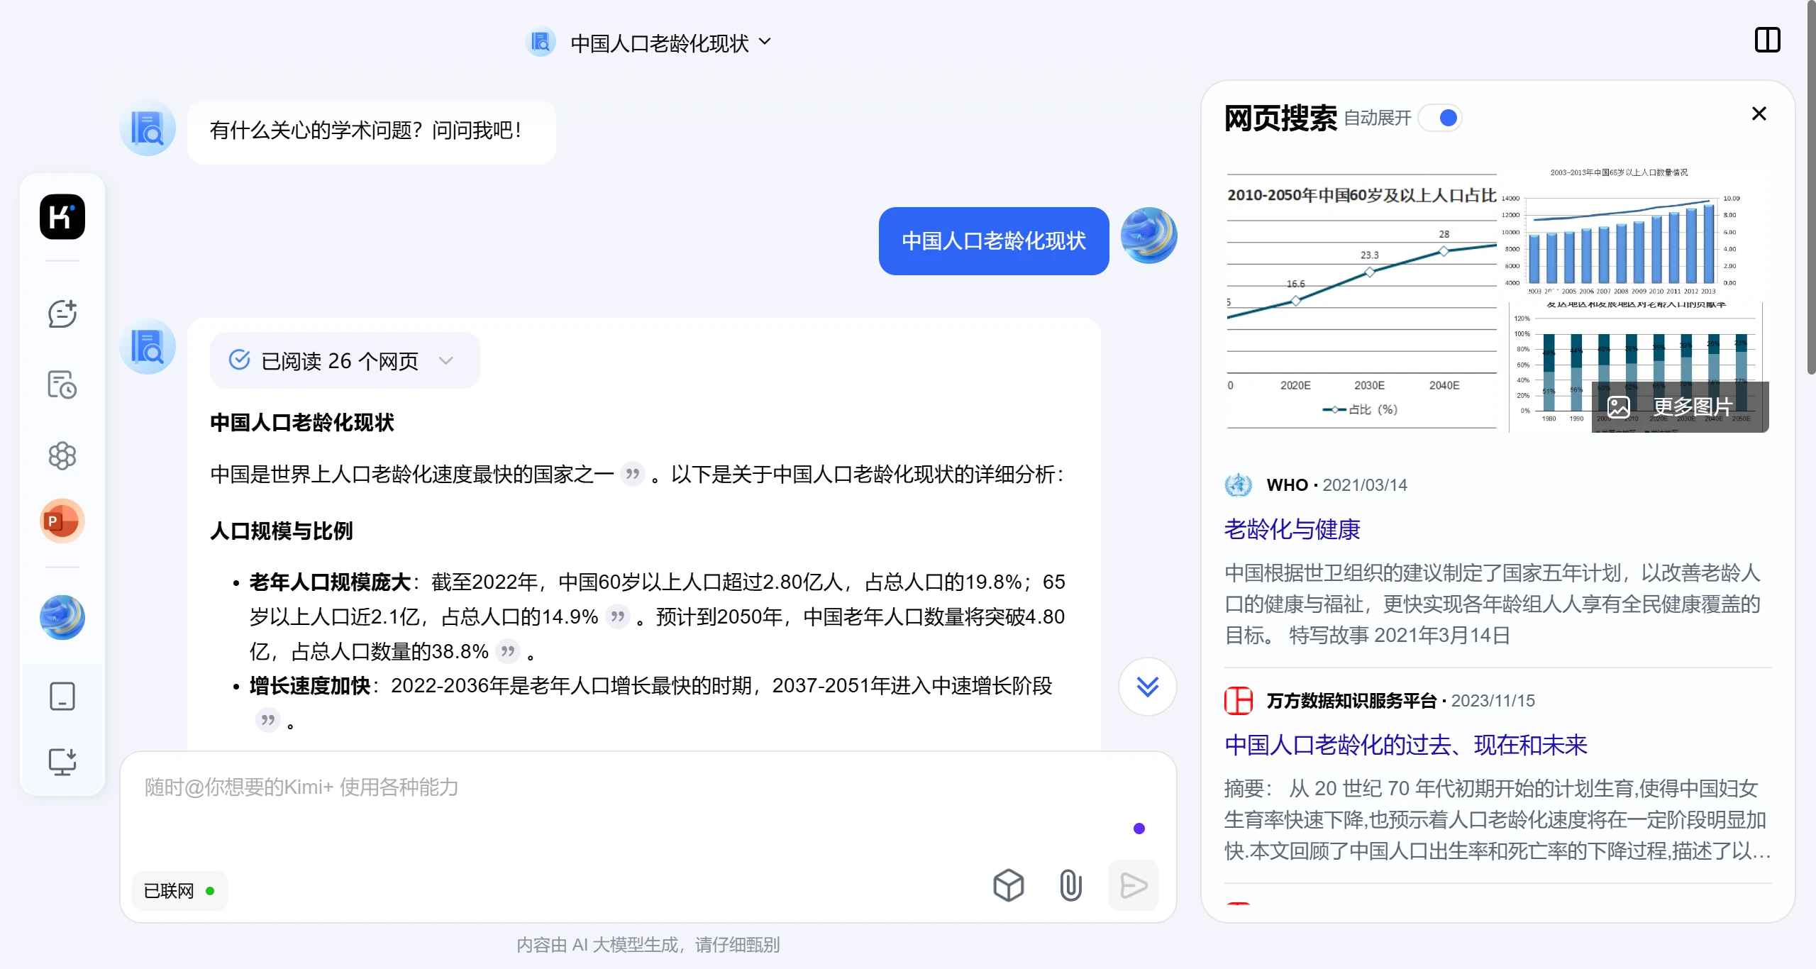Select the PPT assistant in the sidebar
Screen dimensions: 1816x969
(62, 520)
